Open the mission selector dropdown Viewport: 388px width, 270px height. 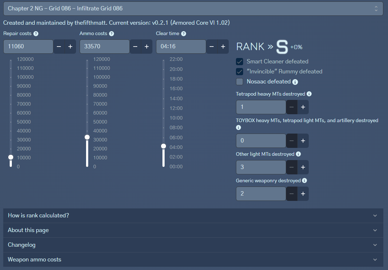[x=193, y=8]
